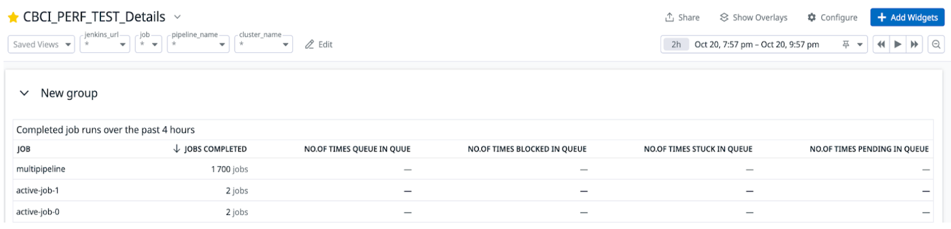This screenshot has width=951, height=229.
Task: Collapse the New group section
Action: (24, 93)
